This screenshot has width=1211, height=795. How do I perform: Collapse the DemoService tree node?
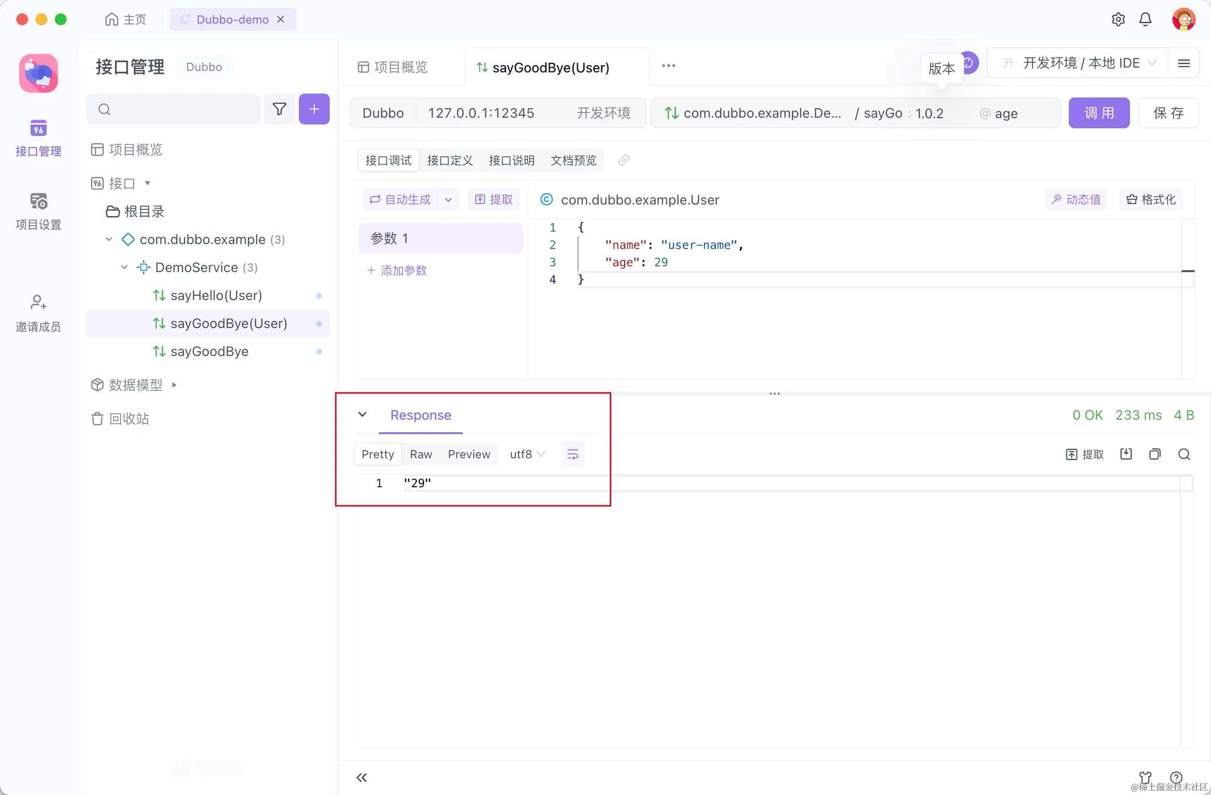124,267
